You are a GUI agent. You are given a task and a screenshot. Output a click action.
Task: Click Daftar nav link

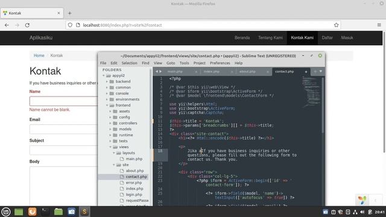pos(327,37)
